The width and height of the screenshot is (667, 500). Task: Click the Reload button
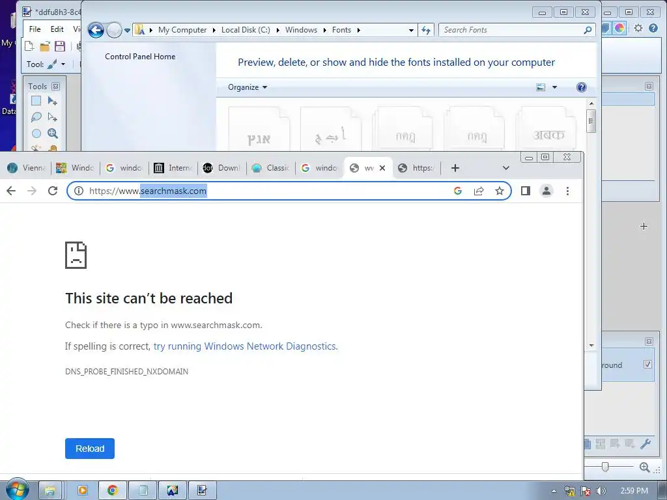click(x=90, y=449)
